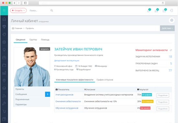Click the browser address bar
The width and height of the screenshot is (178, 123).
click(102, 3)
